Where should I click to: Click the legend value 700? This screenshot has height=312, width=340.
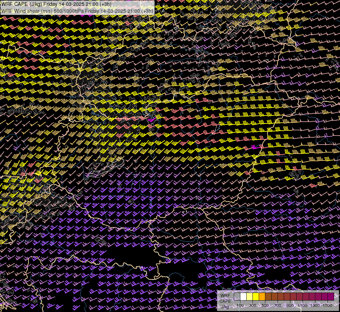(x=277, y=305)
